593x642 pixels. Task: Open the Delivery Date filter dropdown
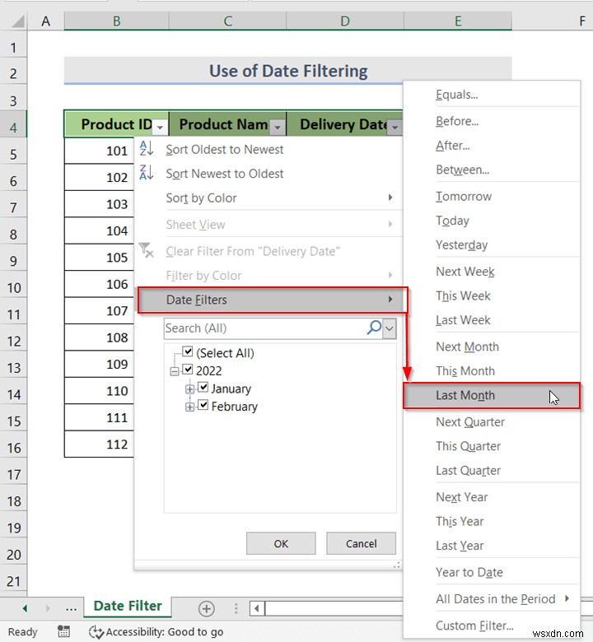(x=395, y=128)
